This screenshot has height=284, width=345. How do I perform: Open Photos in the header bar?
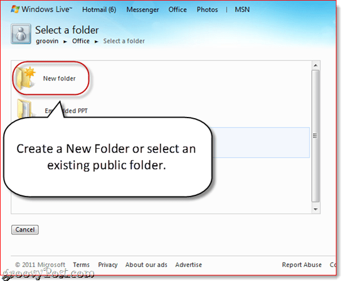coord(207,9)
